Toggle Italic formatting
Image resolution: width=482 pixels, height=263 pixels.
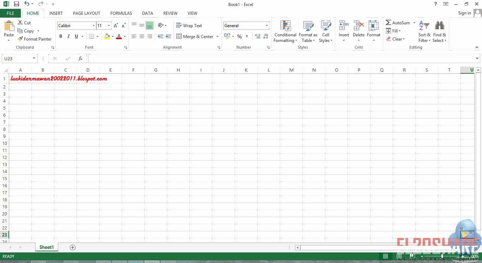[68, 36]
